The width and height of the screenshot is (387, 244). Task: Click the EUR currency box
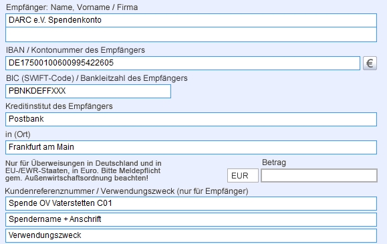[243, 176]
